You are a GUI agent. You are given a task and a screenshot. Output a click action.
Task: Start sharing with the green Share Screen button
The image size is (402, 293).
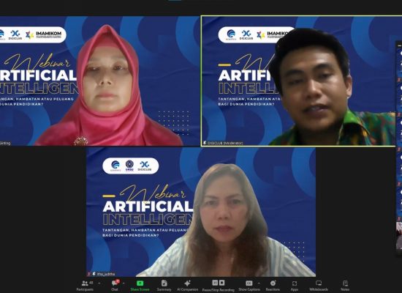(140, 286)
